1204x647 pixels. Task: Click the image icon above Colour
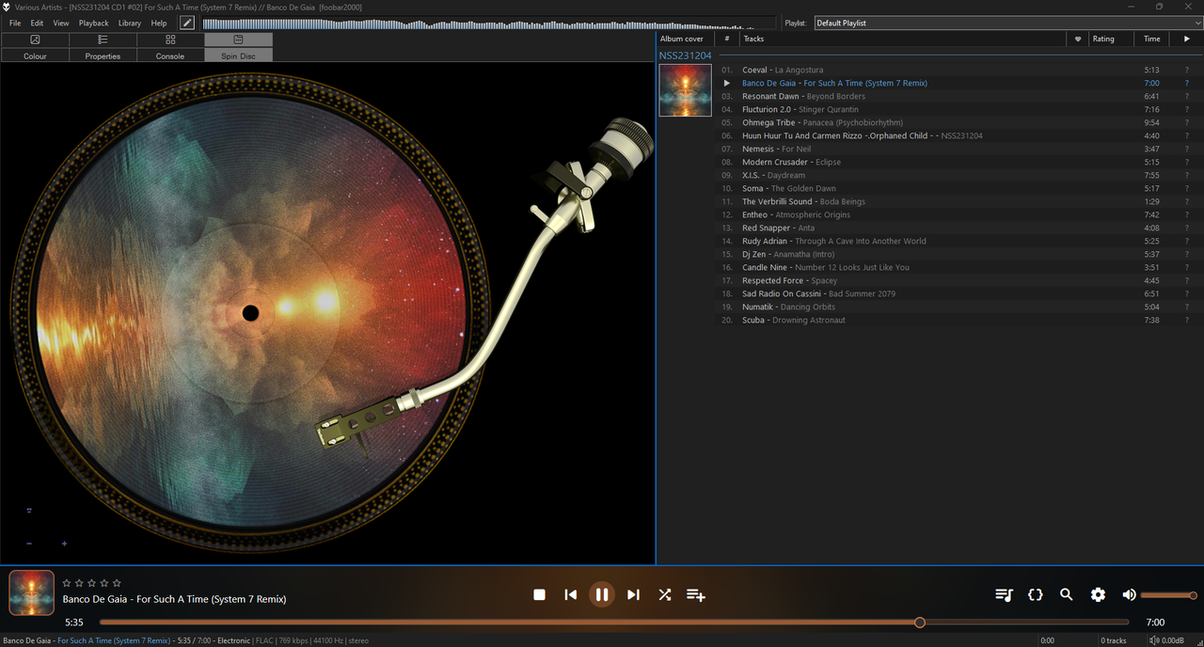(x=35, y=39)
